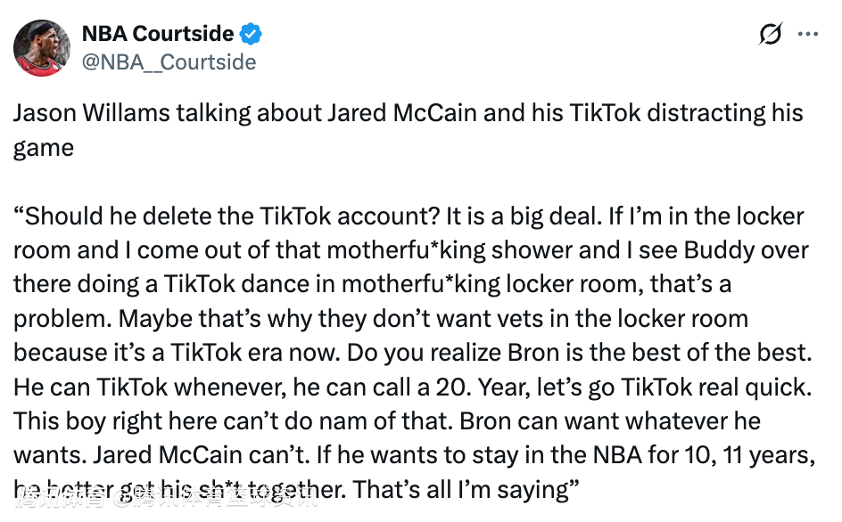Click the blue verified badge
Image resolution: width=842 pixels, height=522 pixels.
tap(252, 35)
